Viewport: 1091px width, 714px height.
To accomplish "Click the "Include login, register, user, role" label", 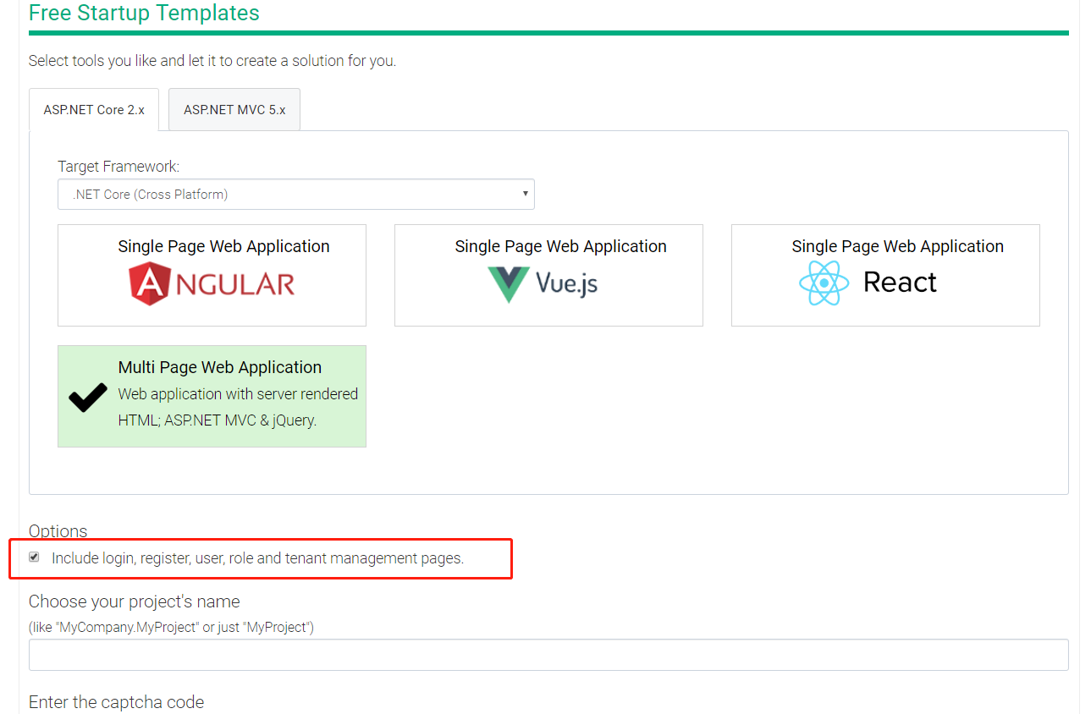I will tap(257, 558).
